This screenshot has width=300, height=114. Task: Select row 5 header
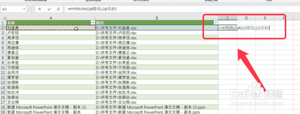pos(3,43)
